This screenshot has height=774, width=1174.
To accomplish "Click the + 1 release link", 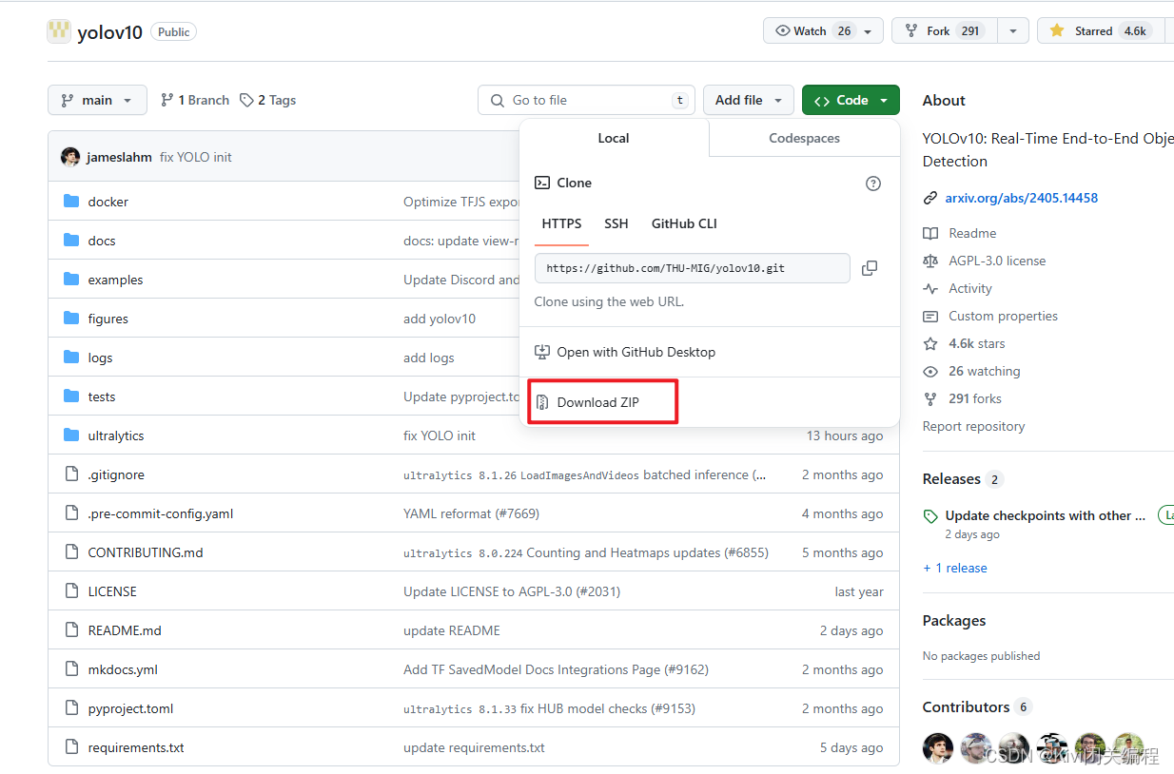I will tap(954, 568).
